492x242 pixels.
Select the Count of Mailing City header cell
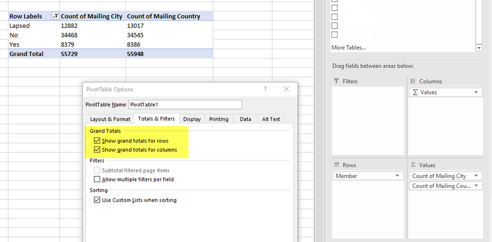click(x=93, y=16)
